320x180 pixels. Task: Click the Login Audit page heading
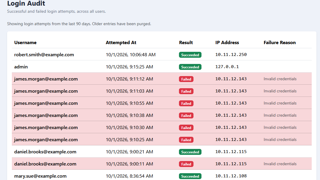tap(26, 3)
